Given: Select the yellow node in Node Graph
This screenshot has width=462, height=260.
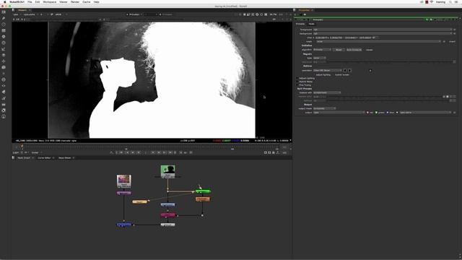Looking at the screenshot, I should point(139,201).
